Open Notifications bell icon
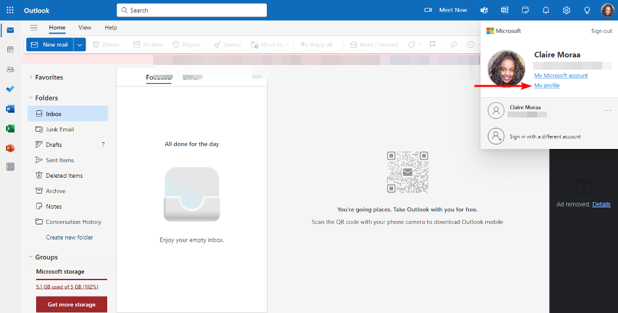618x313 pixels. [546, 10]
